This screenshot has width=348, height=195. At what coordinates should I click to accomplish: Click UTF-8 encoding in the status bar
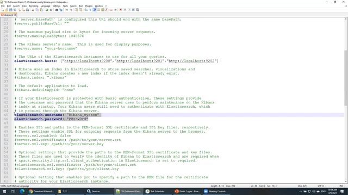coord(321,186)
